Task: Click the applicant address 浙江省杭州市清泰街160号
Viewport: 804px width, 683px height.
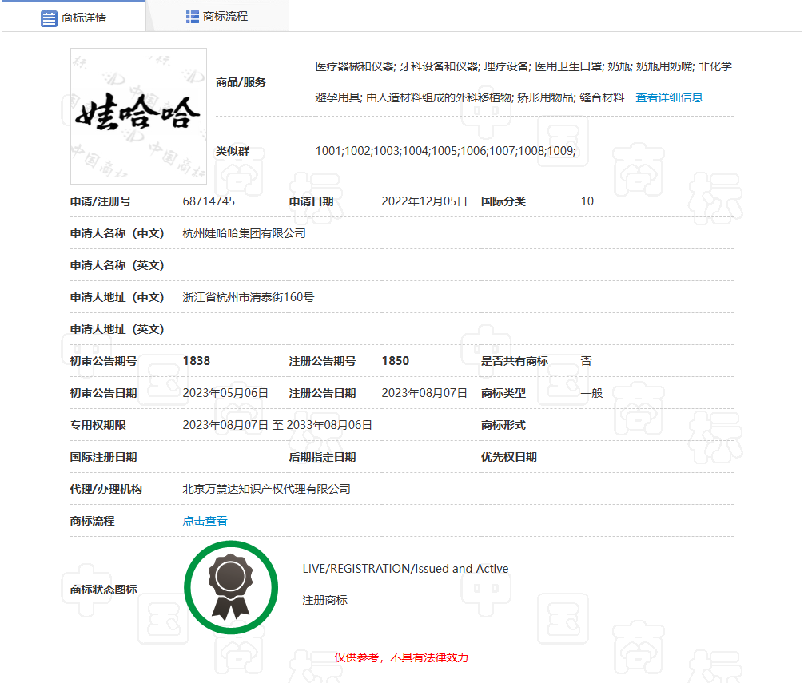Action: (x=249, y=298)
